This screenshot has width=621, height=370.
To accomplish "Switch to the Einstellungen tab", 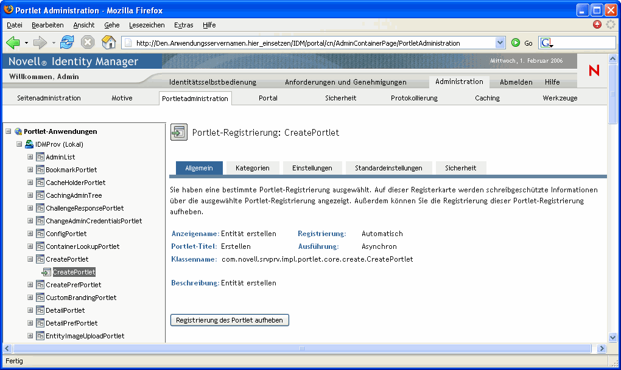I will click(312, 168).
